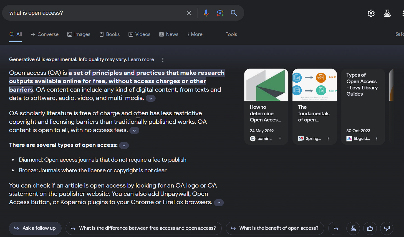Click the thumbs down feedback icon
Screen dimensions: 404x237
point(387,228)
